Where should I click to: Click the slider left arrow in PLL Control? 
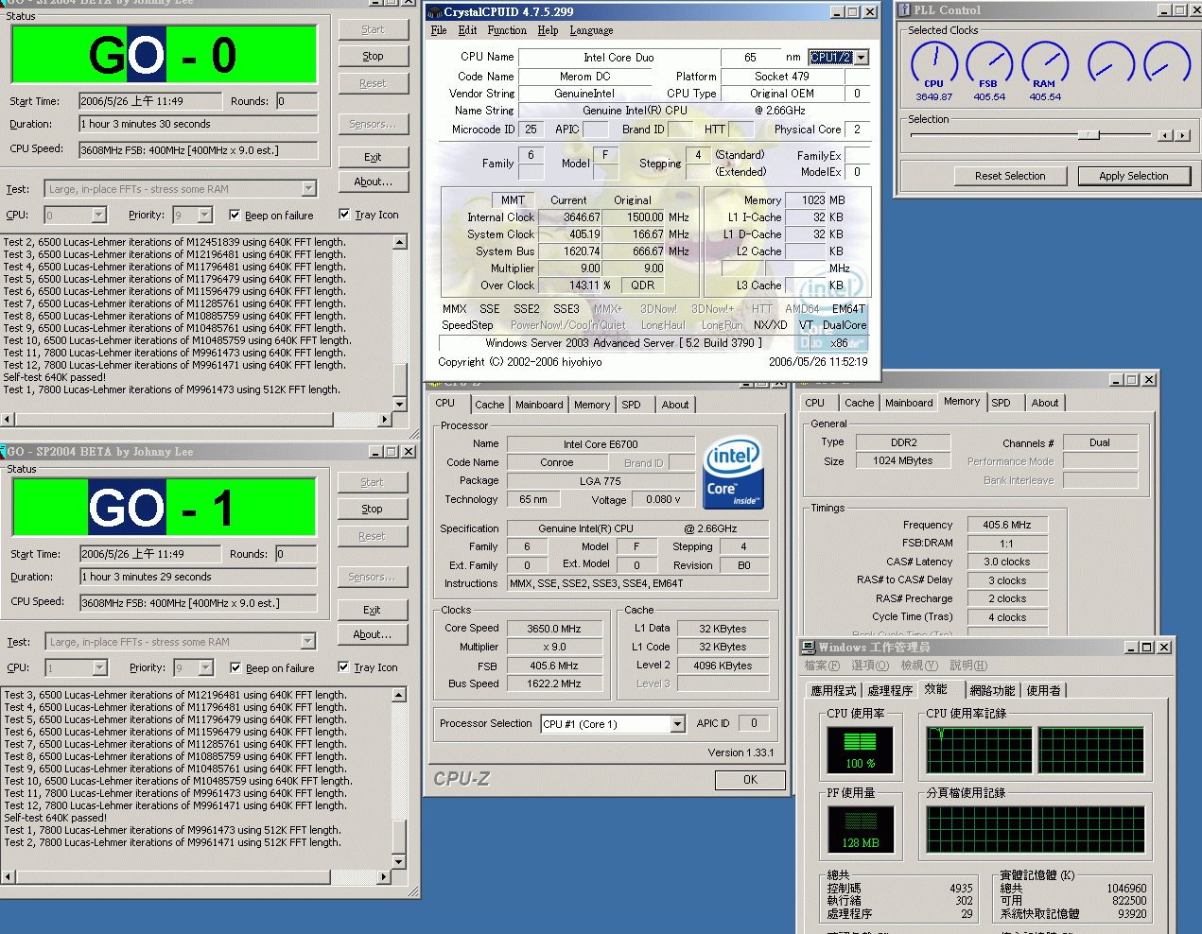[1165, 135]
